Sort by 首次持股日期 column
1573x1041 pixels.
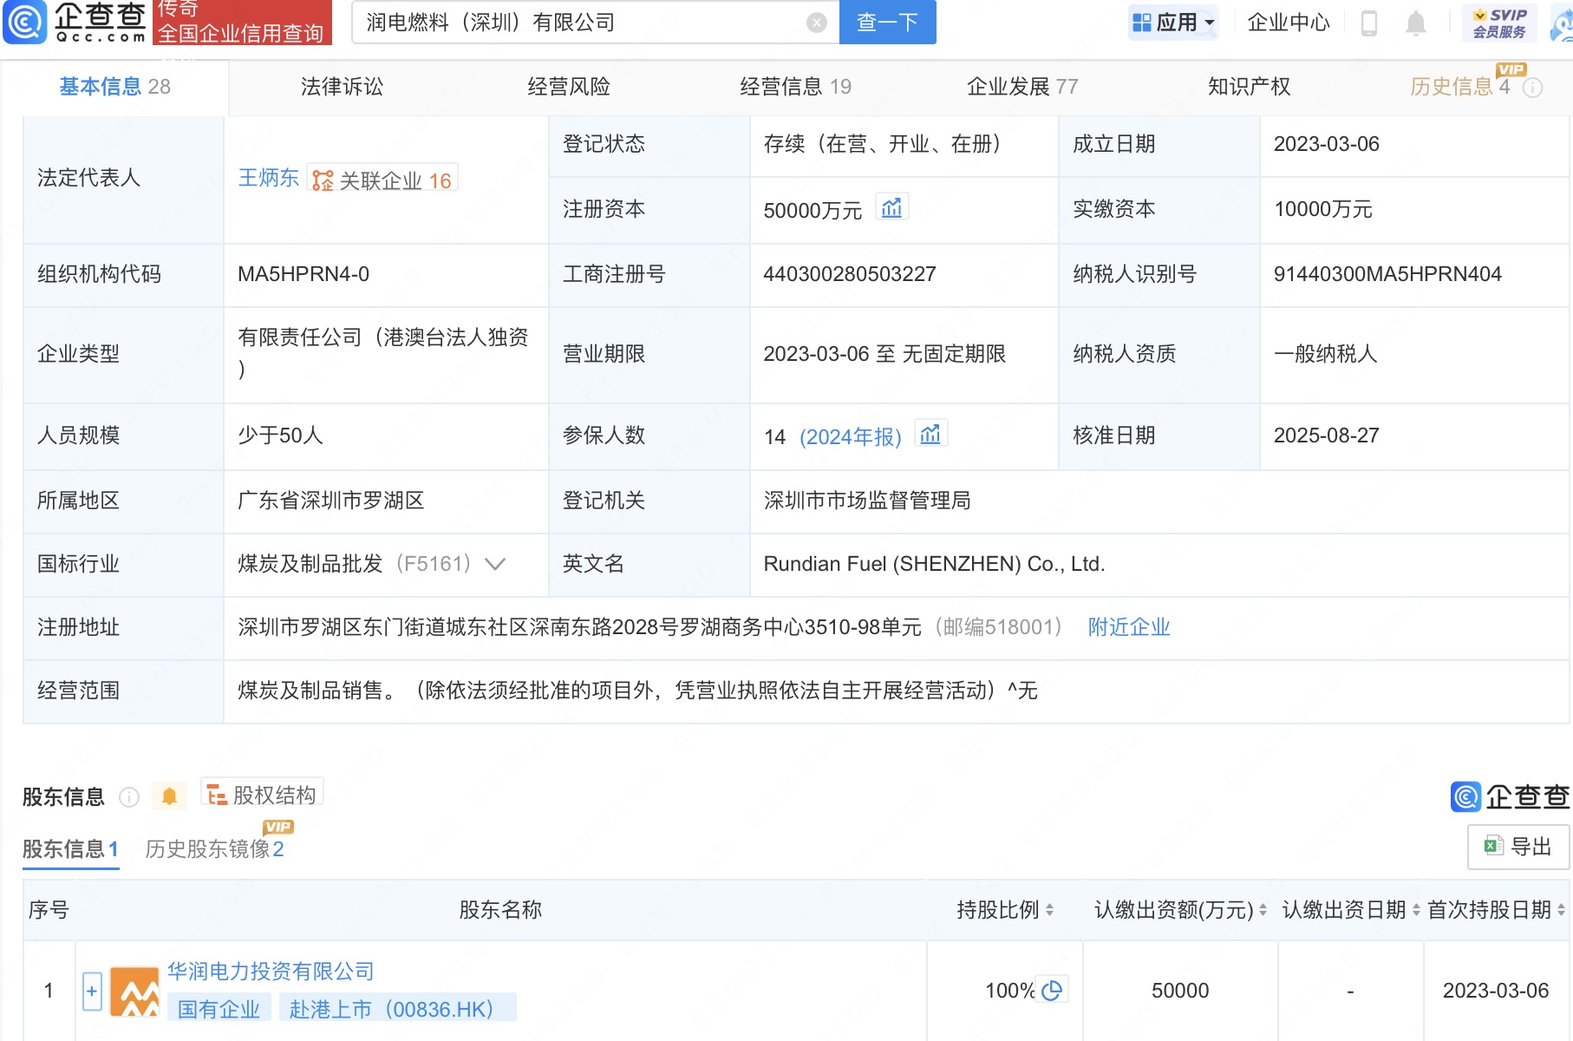pos(1561,910)
